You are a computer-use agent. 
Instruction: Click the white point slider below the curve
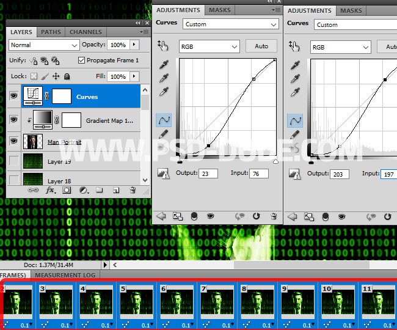point(275,162)
